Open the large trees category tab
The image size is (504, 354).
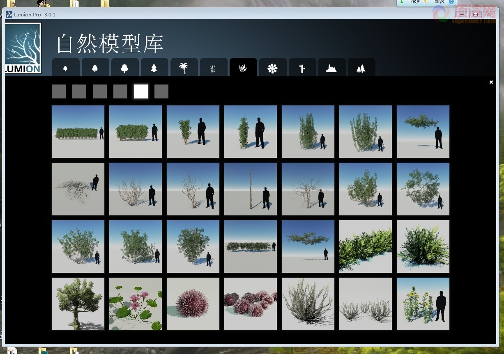click(125, 68)
